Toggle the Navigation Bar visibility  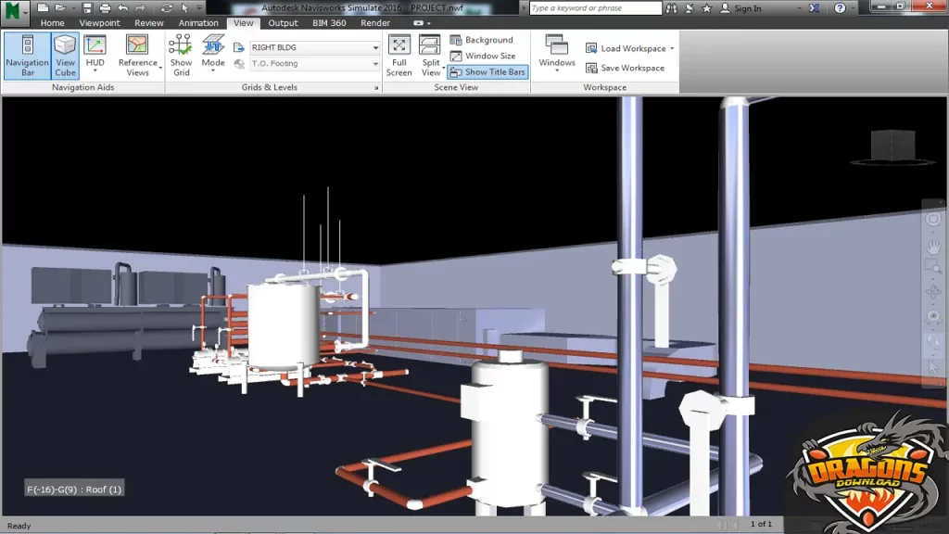pos(27,54)
